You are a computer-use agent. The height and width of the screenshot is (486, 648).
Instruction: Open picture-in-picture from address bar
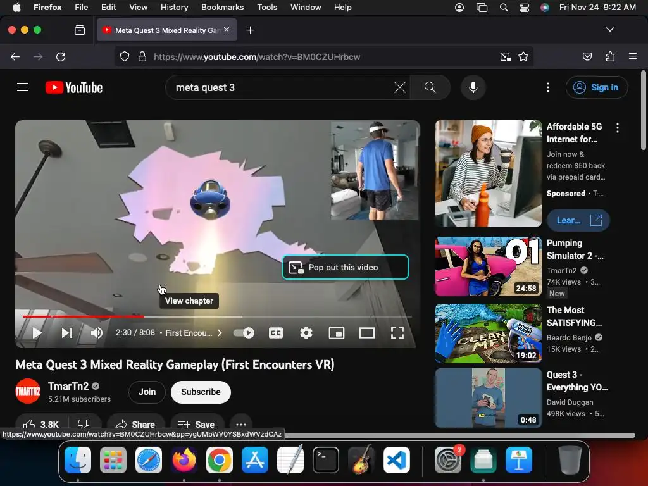[505, 56]
